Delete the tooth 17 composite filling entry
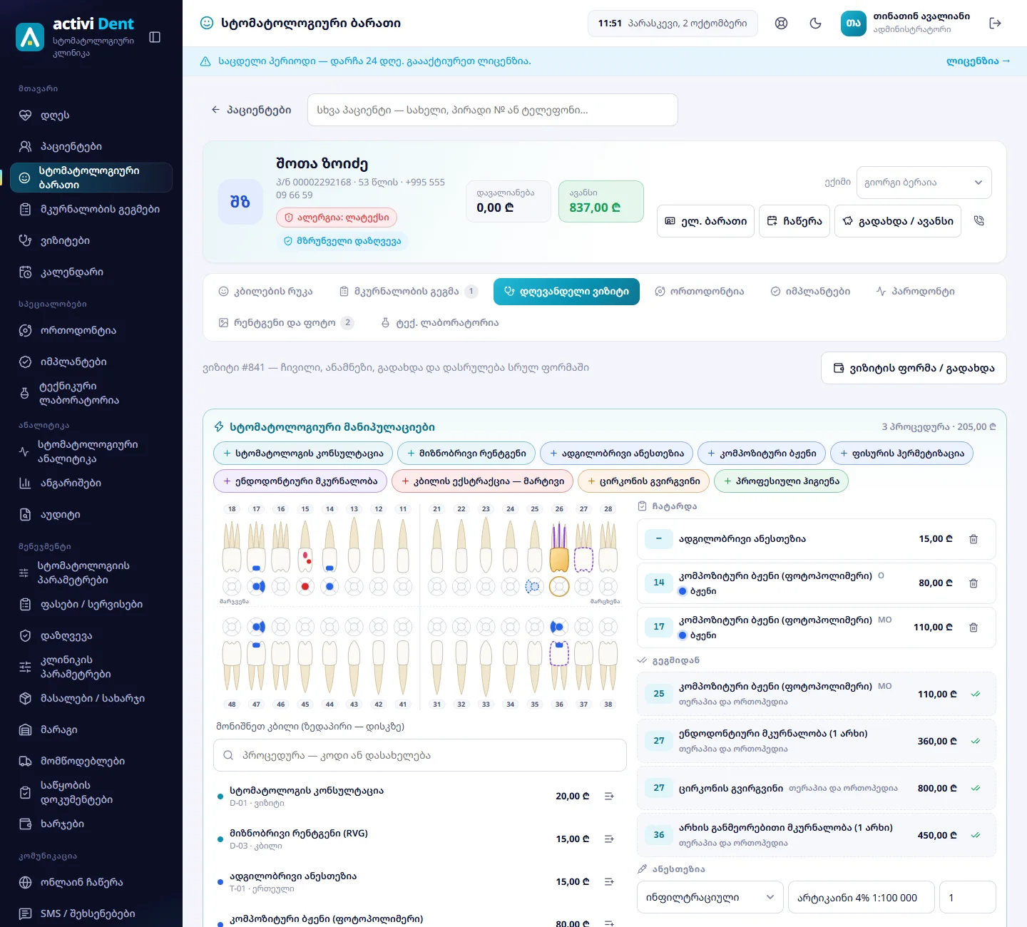This screenshot has height=927, width=1027. click(x=974, y=628)
